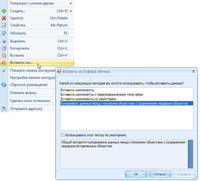The height and width of the screenshot is (181, 200).
Task: Select Отвязать форму menu entry
Action: click(x=28, y=93)
